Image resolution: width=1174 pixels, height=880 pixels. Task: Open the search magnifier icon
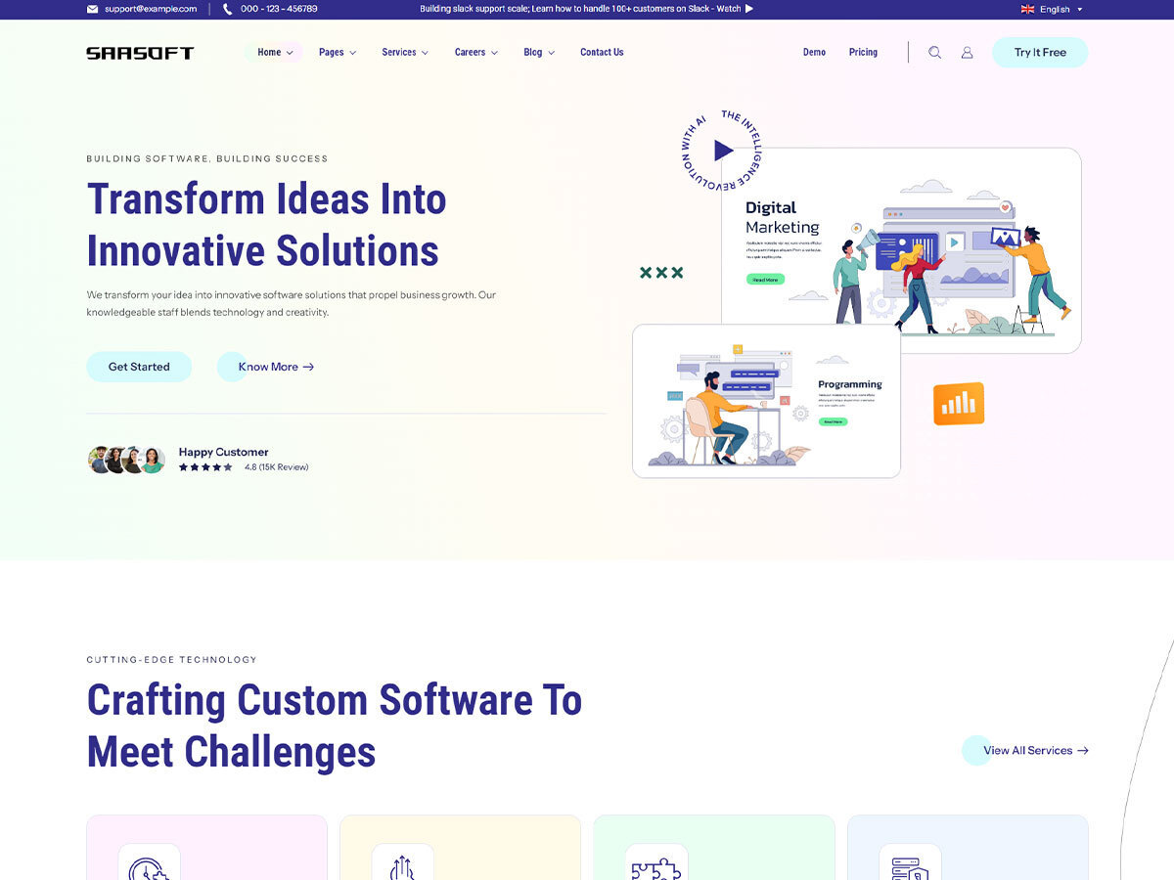click(934, 53)
